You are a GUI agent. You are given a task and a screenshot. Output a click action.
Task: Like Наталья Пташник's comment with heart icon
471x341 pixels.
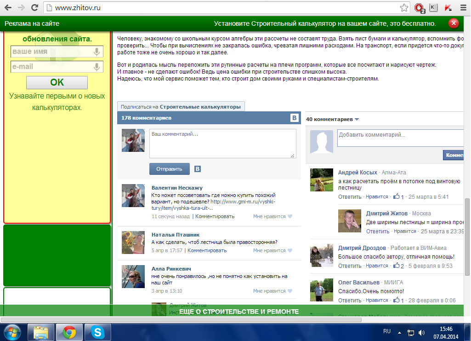[290, 250]
